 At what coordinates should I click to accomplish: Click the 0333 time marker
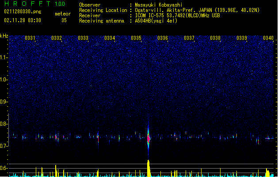click(x=83, y=38)
